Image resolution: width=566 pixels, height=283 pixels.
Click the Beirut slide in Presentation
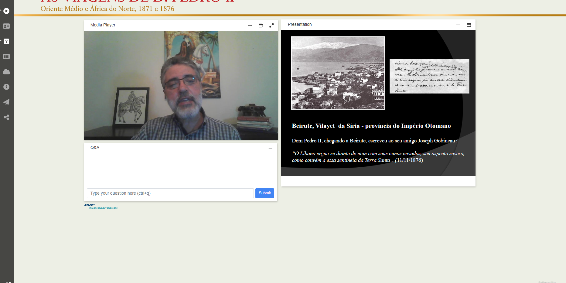tap(378, 103)
